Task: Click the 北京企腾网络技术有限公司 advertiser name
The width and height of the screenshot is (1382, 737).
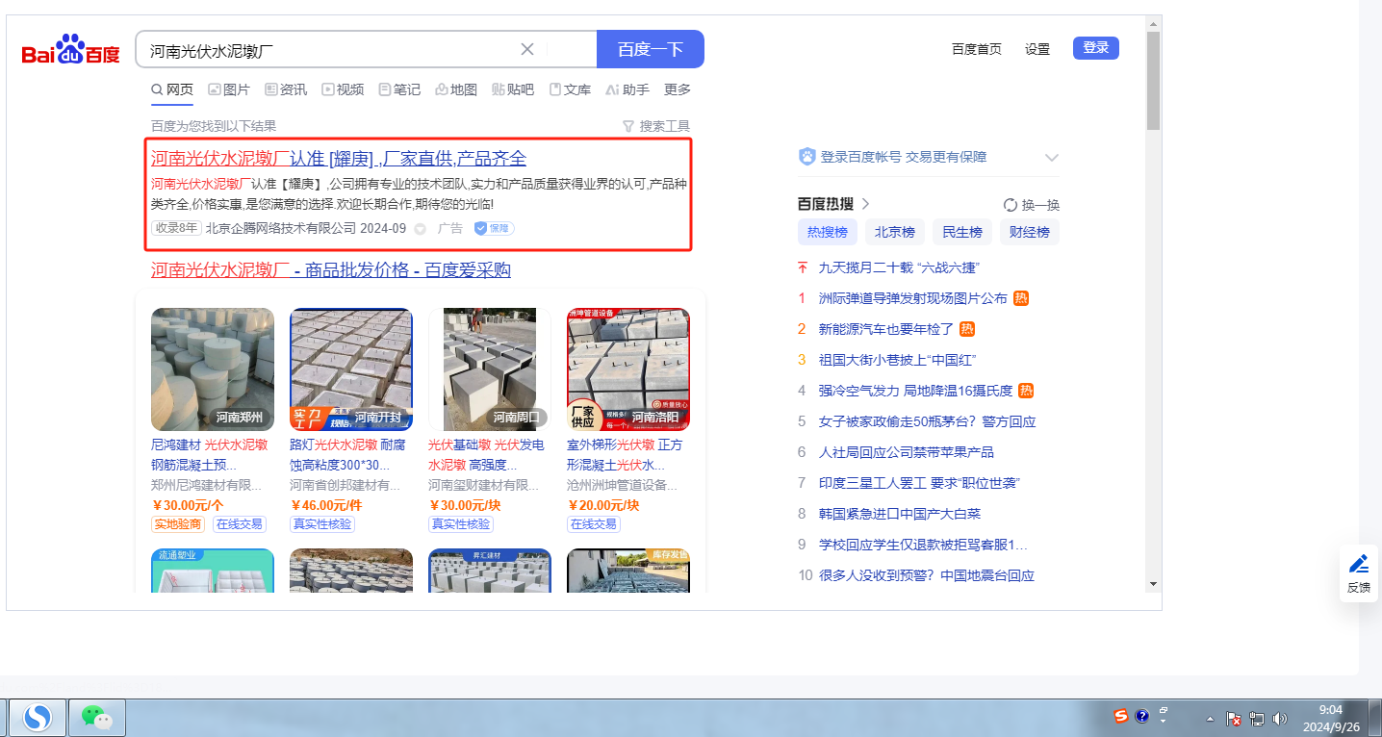Action: 281,229
